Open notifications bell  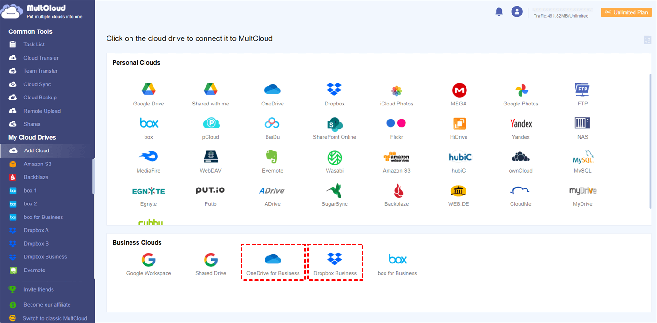499,12
